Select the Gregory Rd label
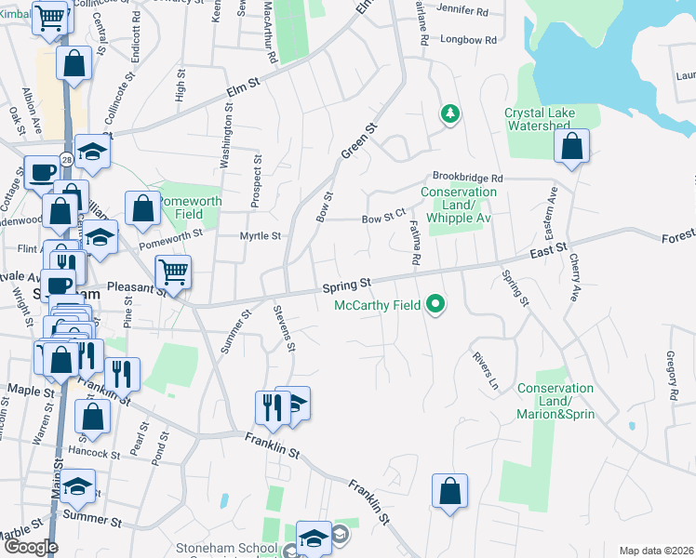Viewport: 696px width, 558px height. click(673, 376)
